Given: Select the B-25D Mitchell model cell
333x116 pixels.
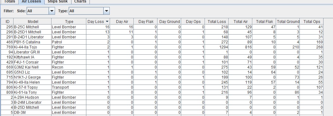Looking at the screenshot, I should point(33,107).
